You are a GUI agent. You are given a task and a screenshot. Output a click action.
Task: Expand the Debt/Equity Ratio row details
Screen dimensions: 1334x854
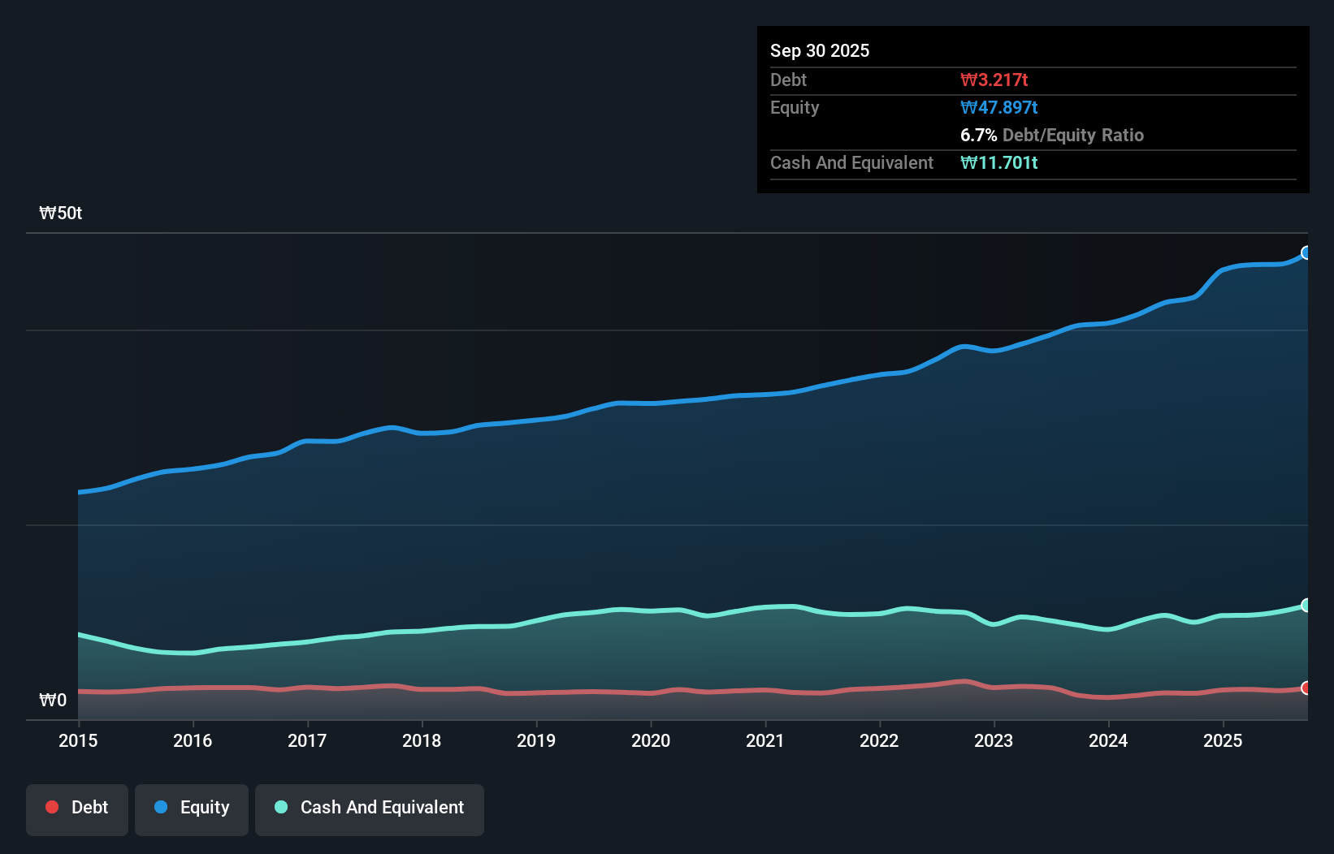coord(1053,135)
